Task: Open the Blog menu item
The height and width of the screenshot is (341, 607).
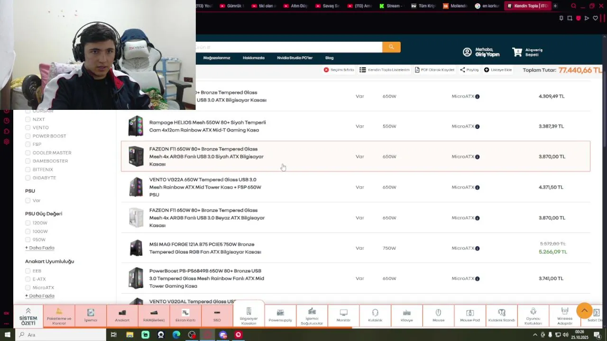Action: (x=330, y=58)
